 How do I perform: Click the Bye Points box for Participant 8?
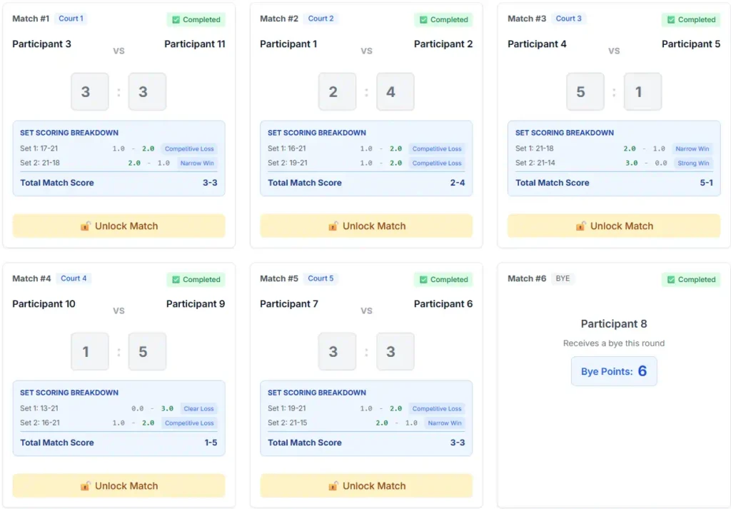614,371
